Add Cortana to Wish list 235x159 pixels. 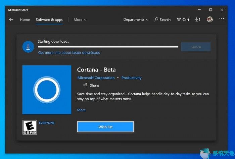[105, 127]
